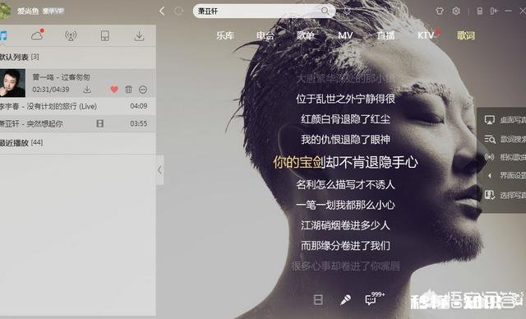The image size is (526, 319).
Task: Click the album thumbnail of the playing song
Action: (12, 83)
